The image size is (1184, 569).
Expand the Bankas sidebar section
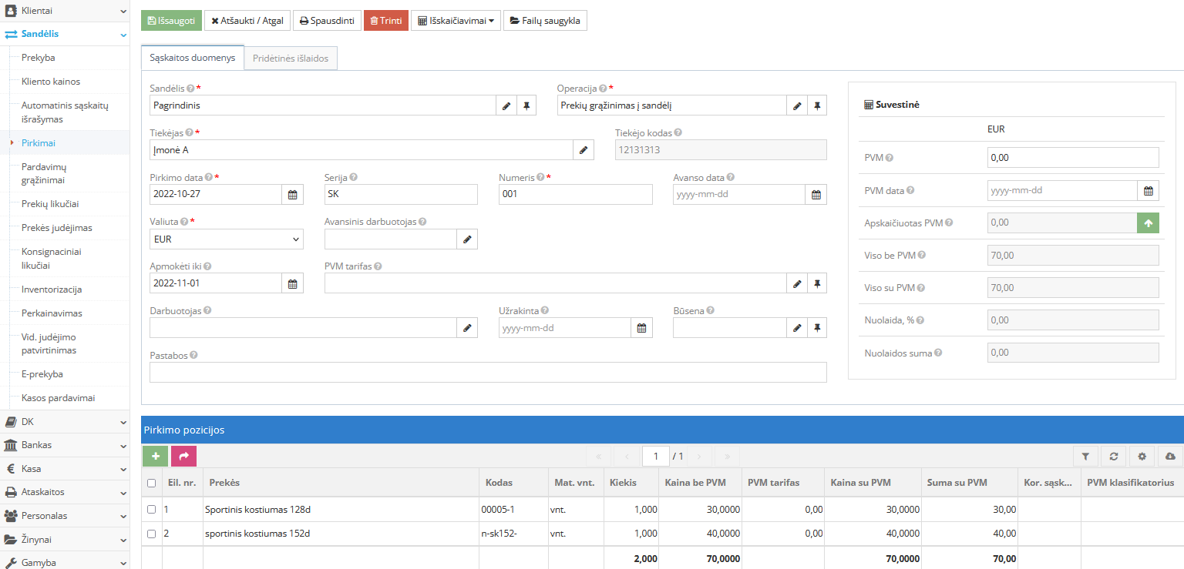[x=65, y=445]
